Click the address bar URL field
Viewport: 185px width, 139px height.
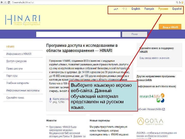click(x=93, y=2)
